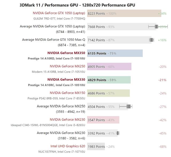Click the Average MX250 range boxplot marker

click(126, 106)
